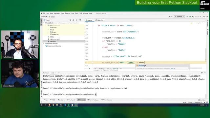Click the Windows Start button

coord(42,105)
